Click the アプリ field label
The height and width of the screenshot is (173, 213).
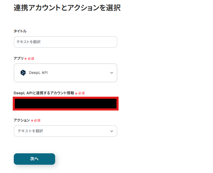pyautogui.click(x=18, y=58)
